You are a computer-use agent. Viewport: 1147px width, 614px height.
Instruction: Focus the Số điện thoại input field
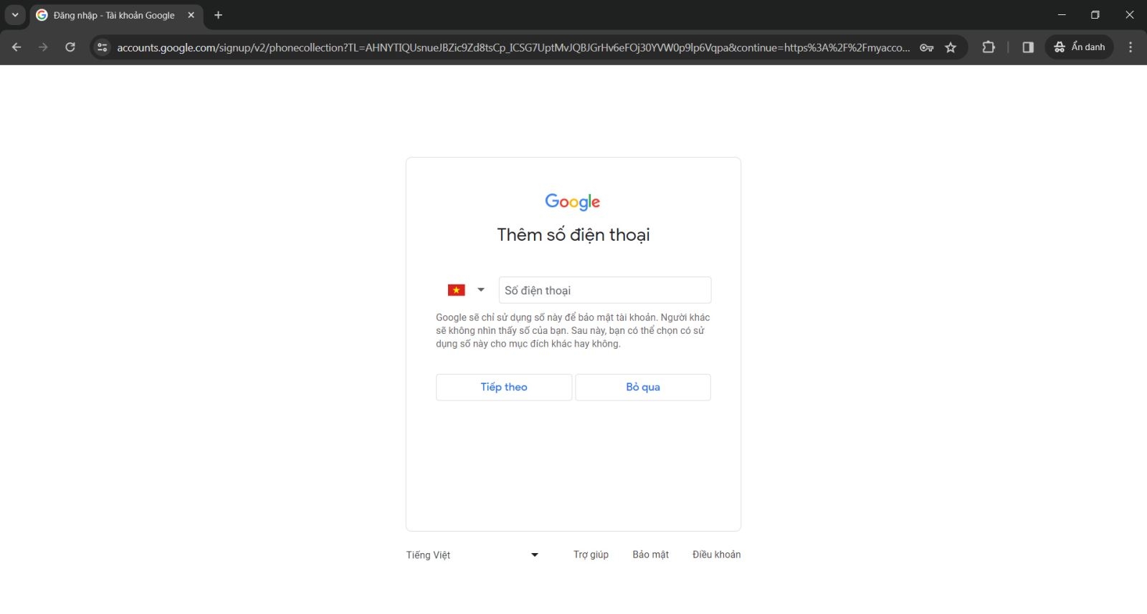click(x=605, y=290)
